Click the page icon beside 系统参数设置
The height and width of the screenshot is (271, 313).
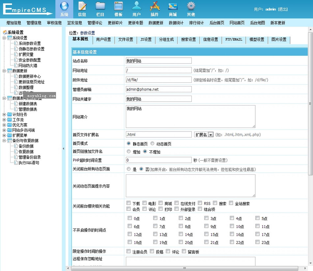pyautogui.click(x=16, y=43)
